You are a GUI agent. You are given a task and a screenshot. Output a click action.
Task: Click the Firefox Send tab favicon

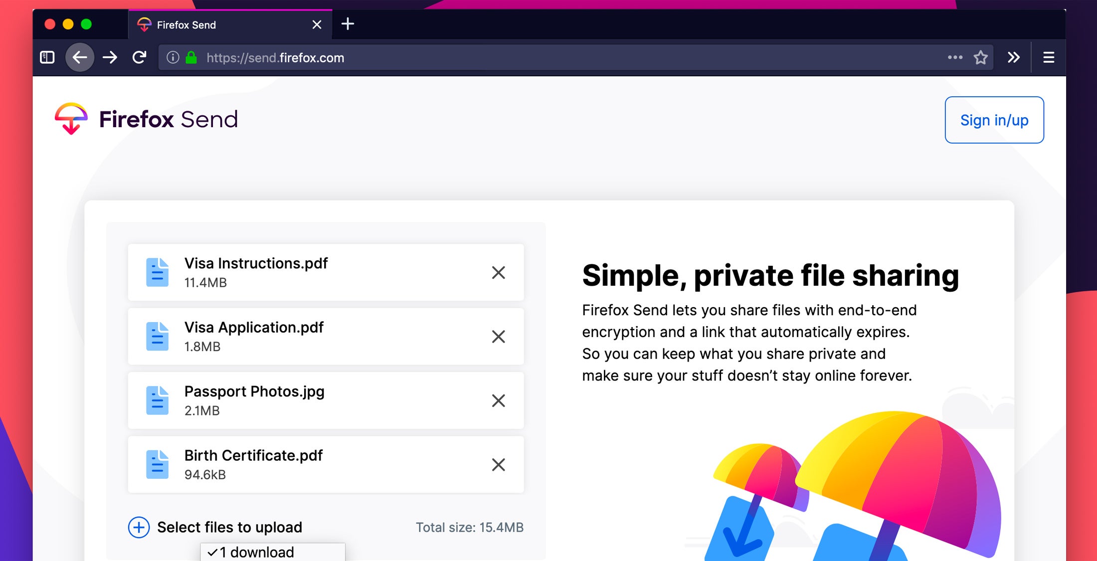(x=144, y=24)
